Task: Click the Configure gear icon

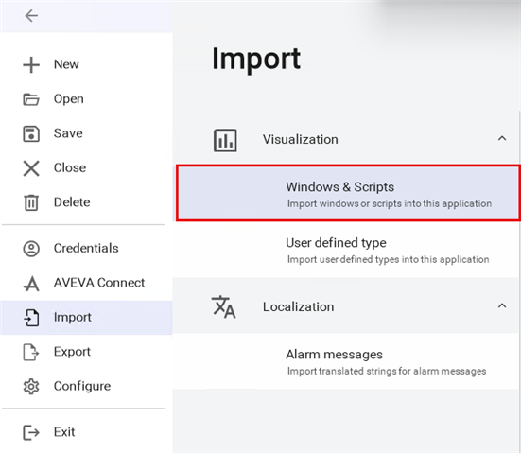Action: (31, 387)
